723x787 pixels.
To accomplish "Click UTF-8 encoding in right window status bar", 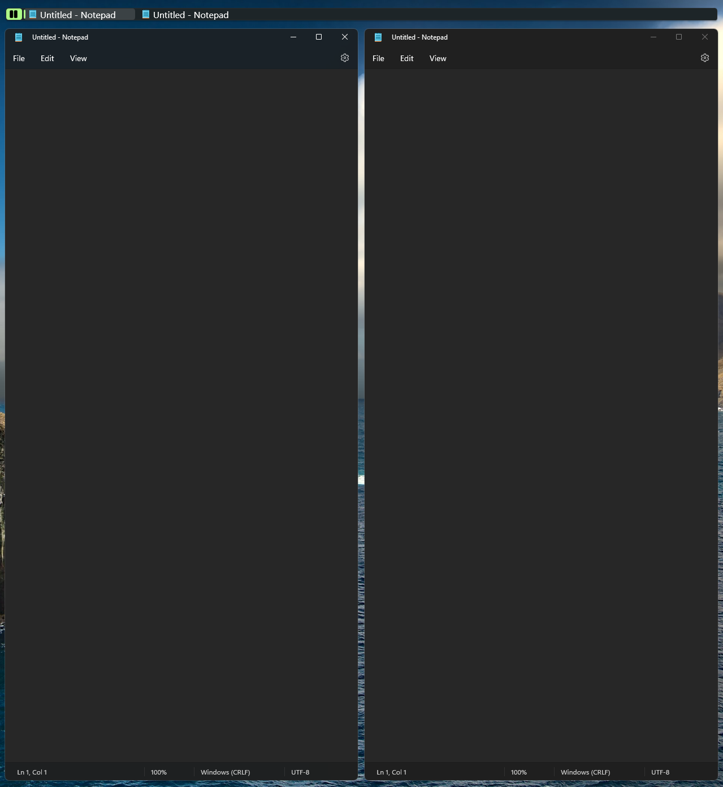I will [660, 772].
